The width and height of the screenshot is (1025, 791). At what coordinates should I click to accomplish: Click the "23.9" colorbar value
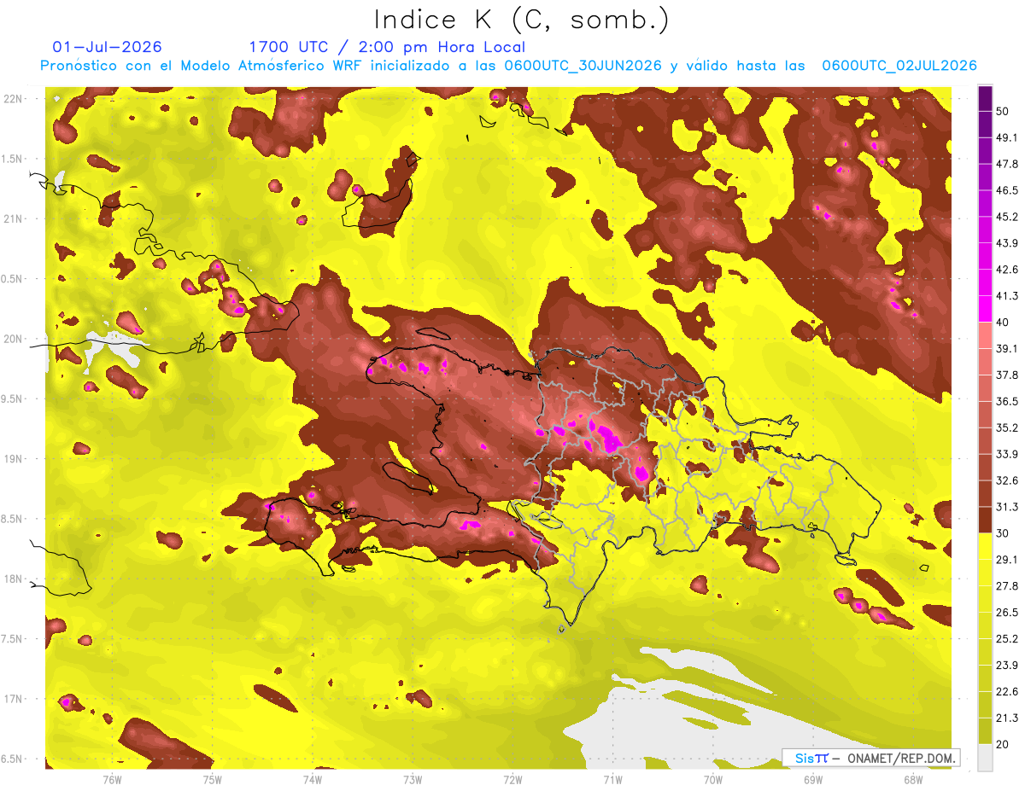(1007, 666)
